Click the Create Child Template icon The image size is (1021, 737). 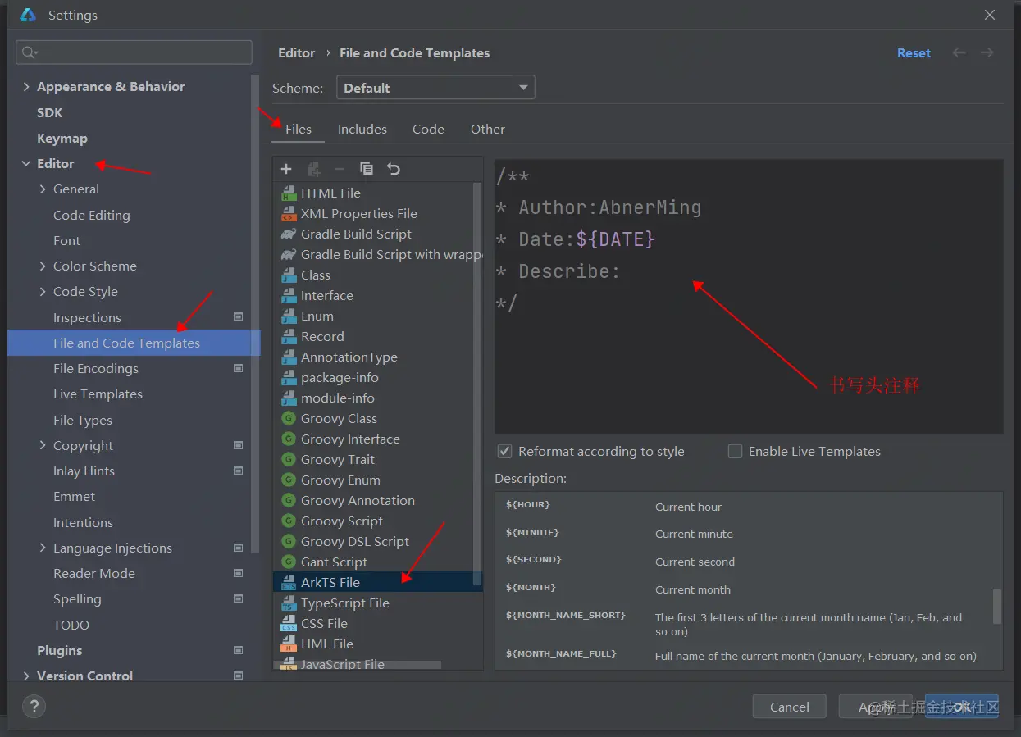coord(313,169)
